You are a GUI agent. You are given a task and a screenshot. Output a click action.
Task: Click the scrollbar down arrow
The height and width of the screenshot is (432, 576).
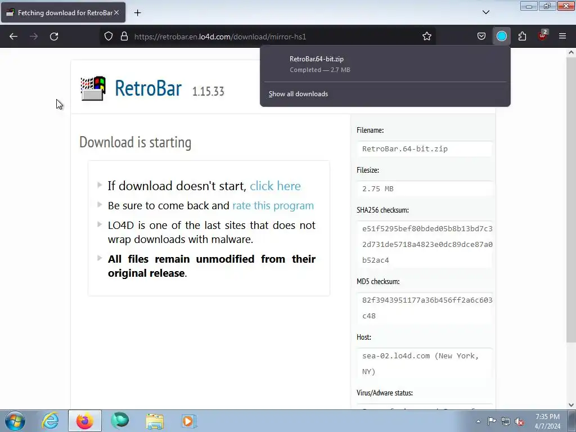571,405
